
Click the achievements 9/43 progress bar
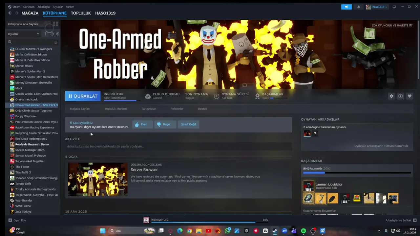tap(357, 172)
